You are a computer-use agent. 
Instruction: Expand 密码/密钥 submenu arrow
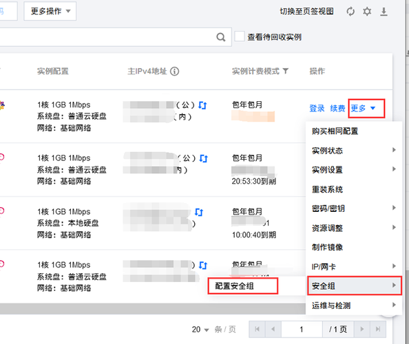pyautogui.click(x=394, y=208)
